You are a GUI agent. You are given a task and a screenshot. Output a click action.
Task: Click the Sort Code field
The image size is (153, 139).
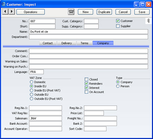(x=95, y=129)
